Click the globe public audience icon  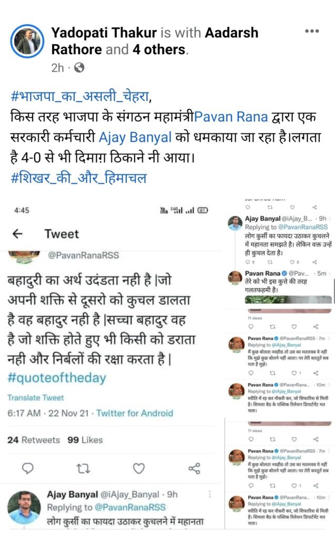click(79, 68)
